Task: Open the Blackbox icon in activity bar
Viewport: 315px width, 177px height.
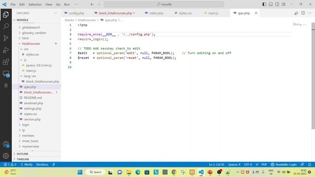Action: pos(6,86)
